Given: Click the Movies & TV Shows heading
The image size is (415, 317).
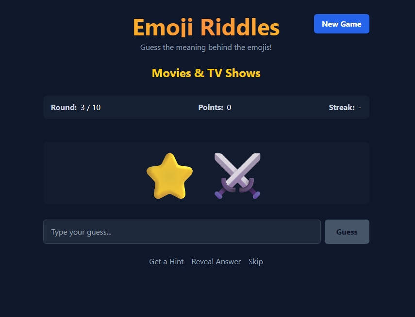Looking at the screenshot, I should pos(206,73).
